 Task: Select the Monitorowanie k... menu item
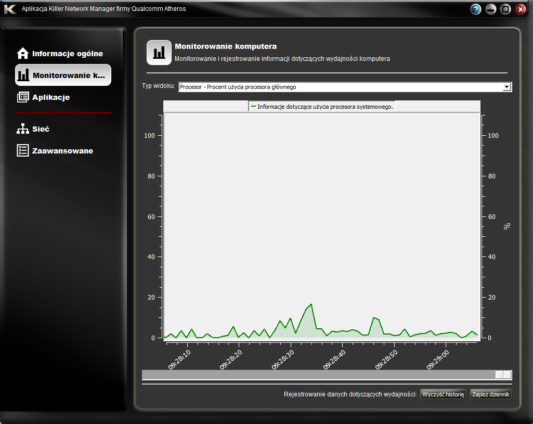[63, 75]
